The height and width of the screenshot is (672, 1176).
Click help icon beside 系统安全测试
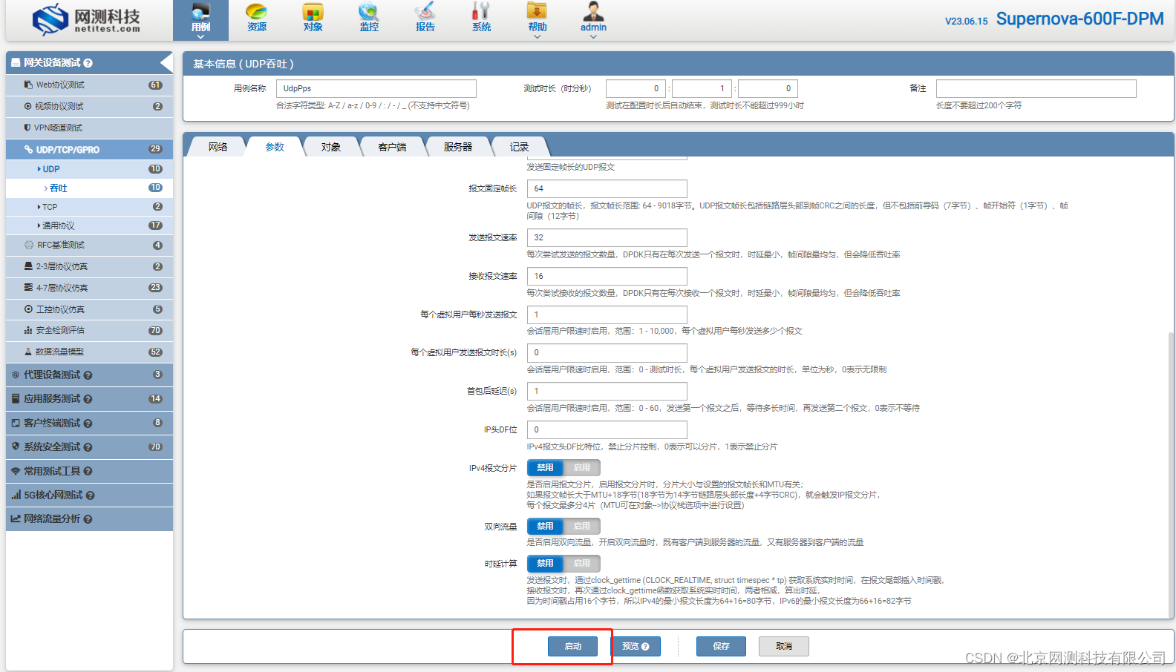click(x=88, y=447)
